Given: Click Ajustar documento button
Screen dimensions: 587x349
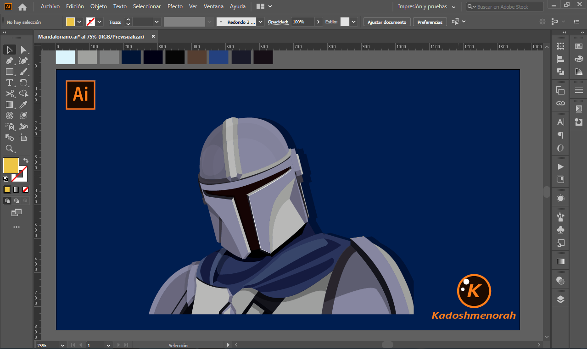Looking at the screenshot, I should click(387, 22).
